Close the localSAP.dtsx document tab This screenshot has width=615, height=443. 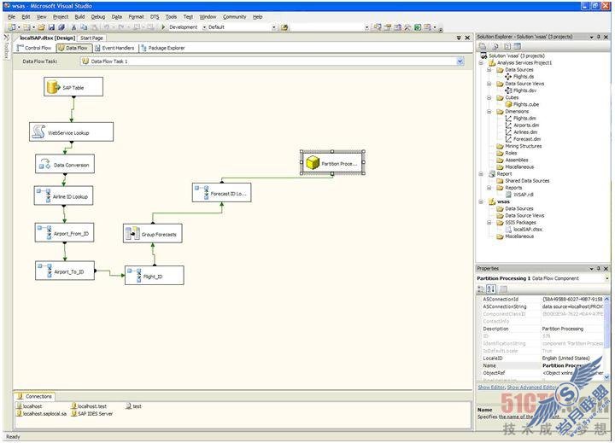point(467,38)
